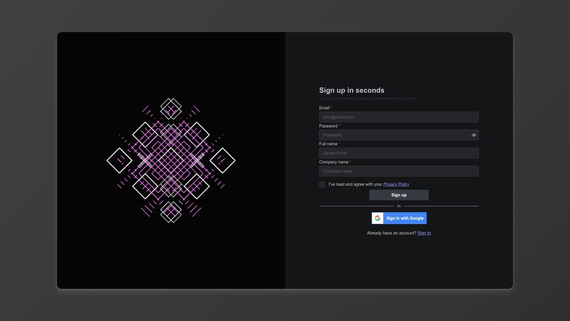
Task: Click the Full name label
Action: (x=328, y=144)
